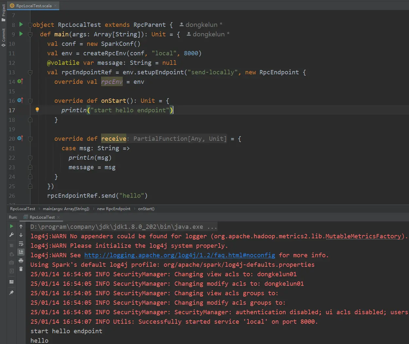Toggle scroll-to-end in console
This screenshot has height=344, width=409.
pos(21,252)
